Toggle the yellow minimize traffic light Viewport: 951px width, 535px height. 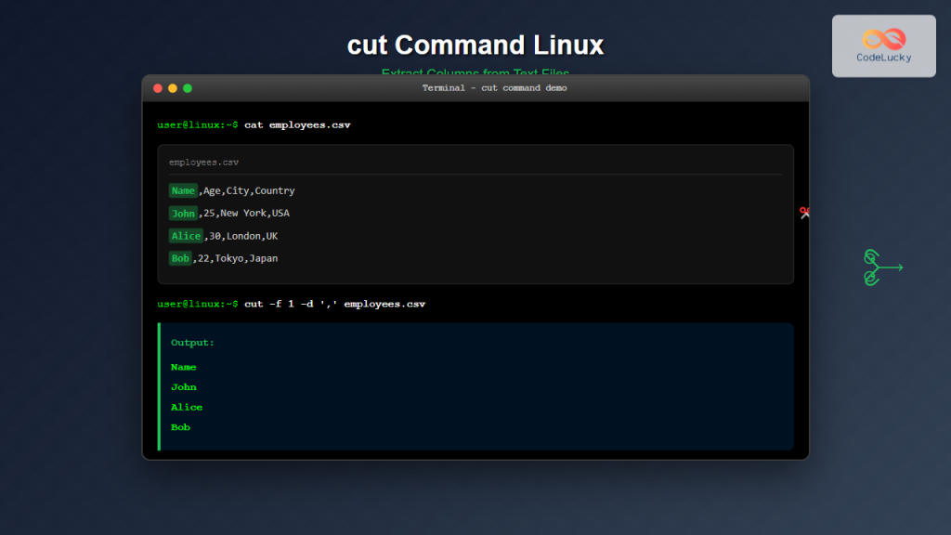[172, 88]
